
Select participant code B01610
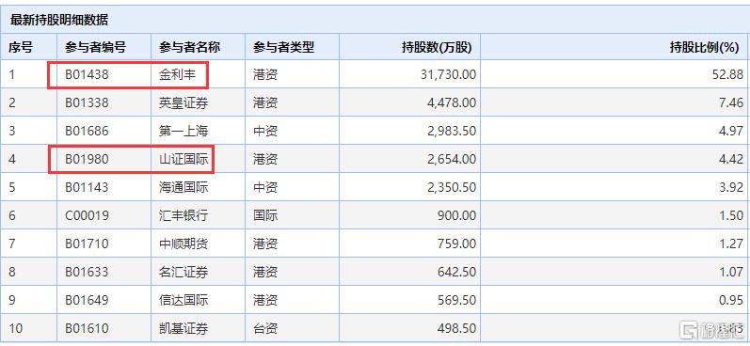coord(87,328)
